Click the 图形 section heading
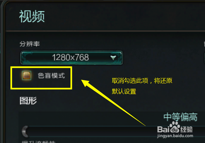The image size is (205, 143). [x=28, y=101]
